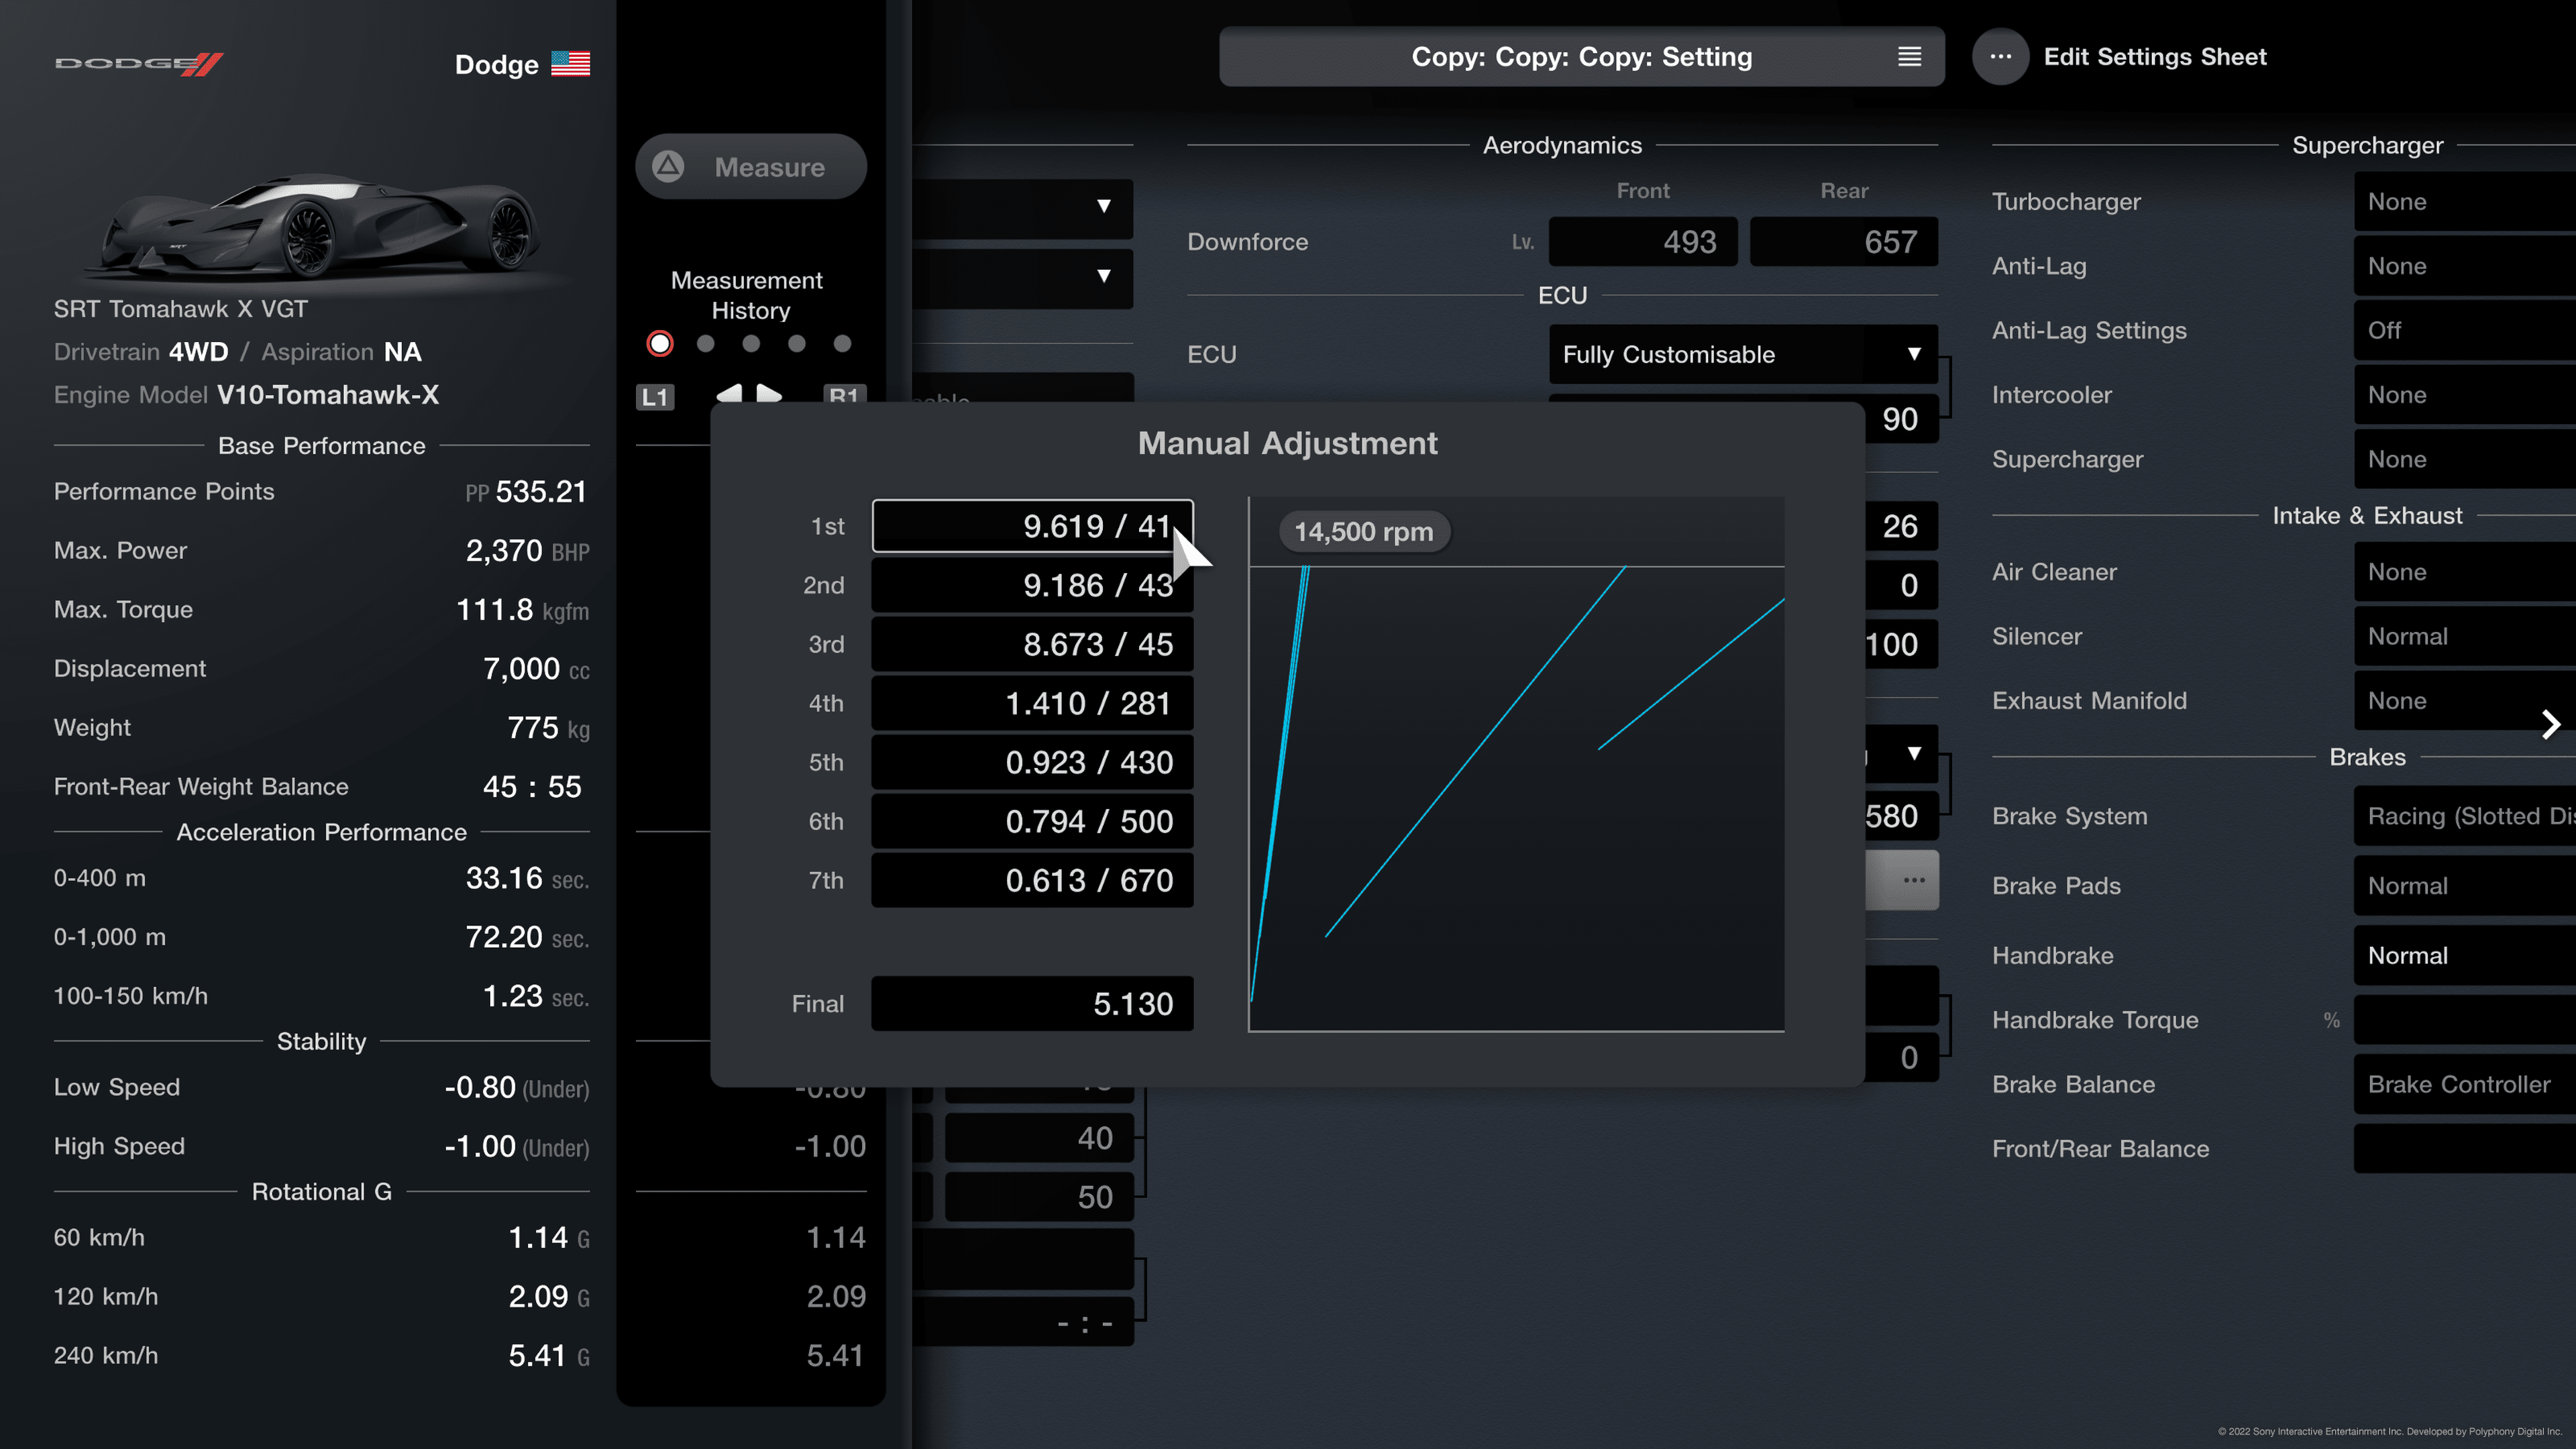2576x1449 pixels.
Task: Open the second partially hidden dropdown arrow
Action: [x=1104, y=276]
